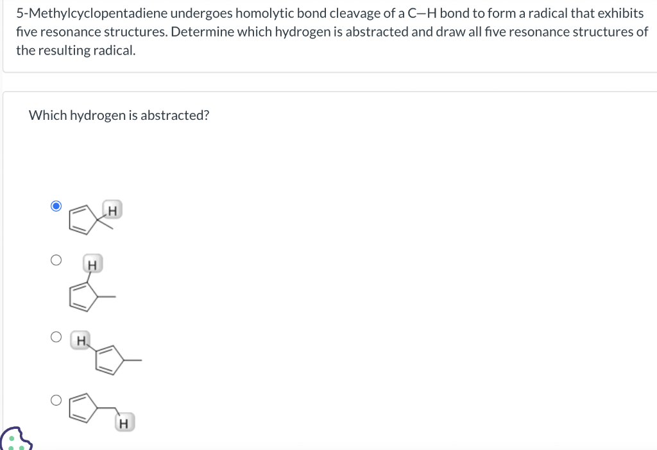Select the first answer with H on ring carbon
Screen dimensions: 657x450
click(56, 205)
